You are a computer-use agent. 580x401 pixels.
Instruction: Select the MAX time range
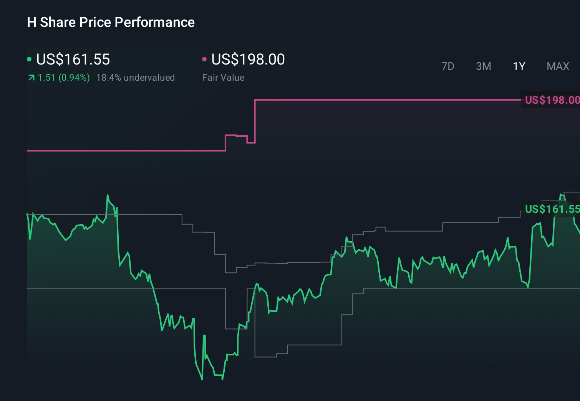coord(557,66)
